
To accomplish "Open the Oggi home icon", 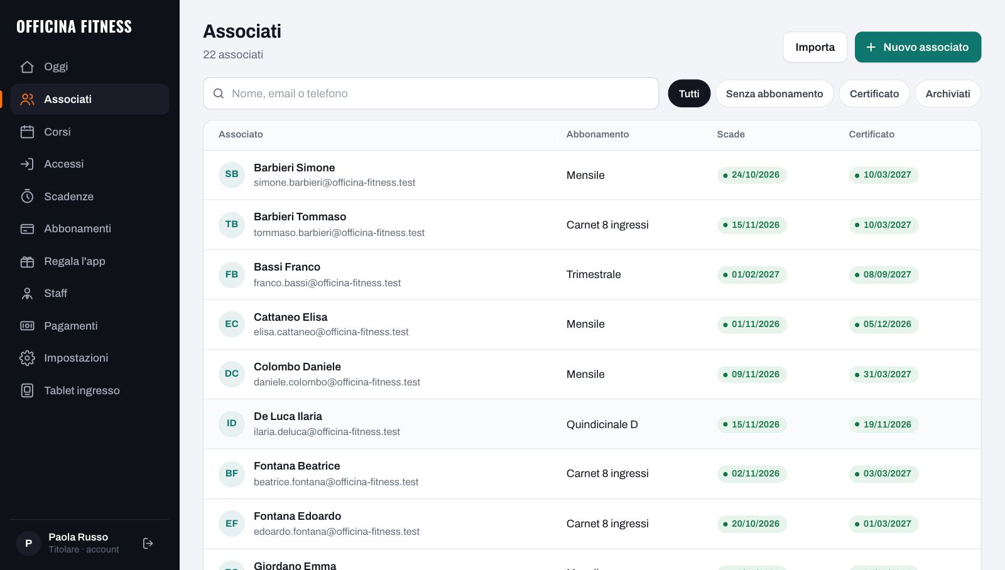I will [x=27, y=67].
